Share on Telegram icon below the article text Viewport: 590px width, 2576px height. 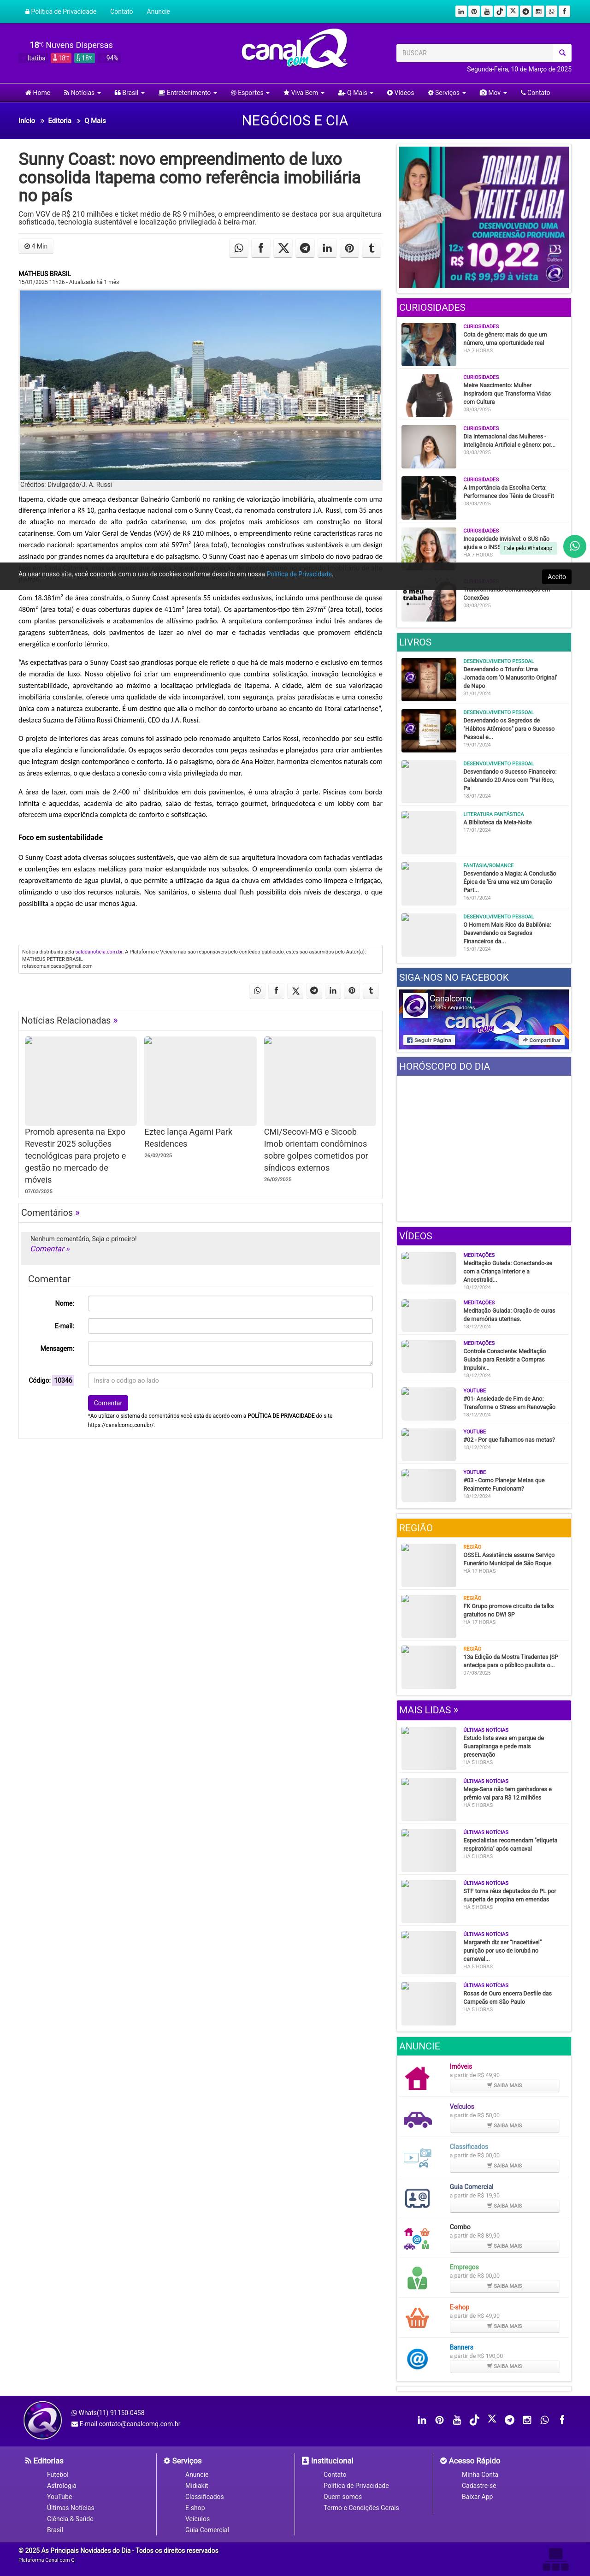click(314, 990)
